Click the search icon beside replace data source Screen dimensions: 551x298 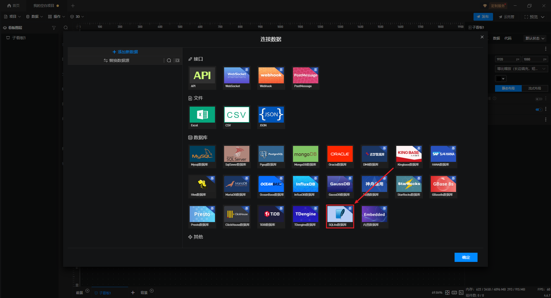(169, 60)
